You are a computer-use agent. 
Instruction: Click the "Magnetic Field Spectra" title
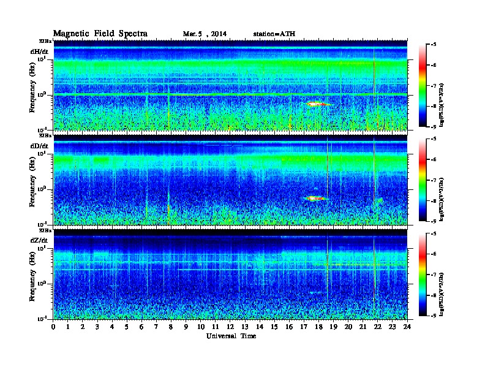(100, 34)
